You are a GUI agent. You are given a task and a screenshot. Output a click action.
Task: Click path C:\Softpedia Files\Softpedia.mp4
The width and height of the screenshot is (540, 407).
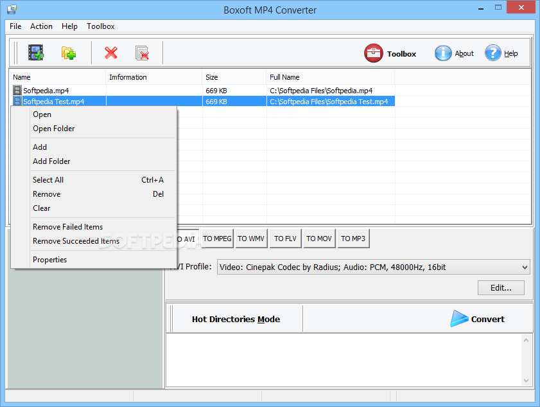click(x=321, y=91)
